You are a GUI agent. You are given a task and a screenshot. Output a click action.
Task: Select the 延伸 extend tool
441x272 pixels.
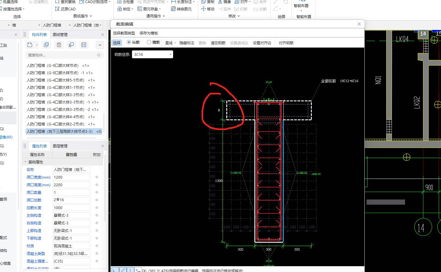point(224,9)
